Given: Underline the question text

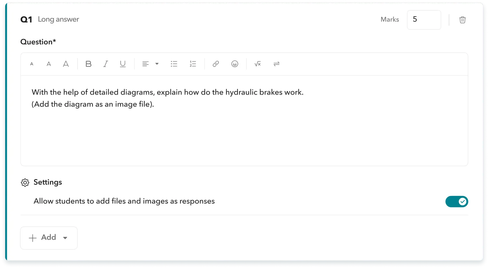Looking at the screenshot, I should 123,64.
